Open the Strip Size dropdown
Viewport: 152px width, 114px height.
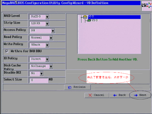click(39, 24)
